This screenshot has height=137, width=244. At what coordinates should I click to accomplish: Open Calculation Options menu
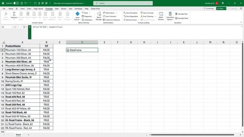click(170, 16)
